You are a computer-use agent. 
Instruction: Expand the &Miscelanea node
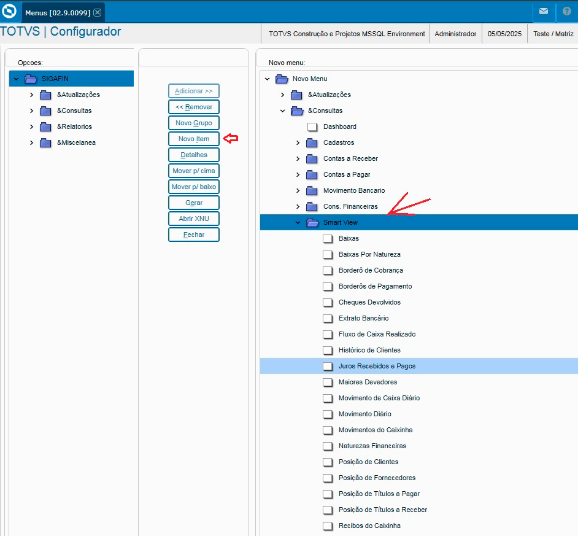click(32, 143)
